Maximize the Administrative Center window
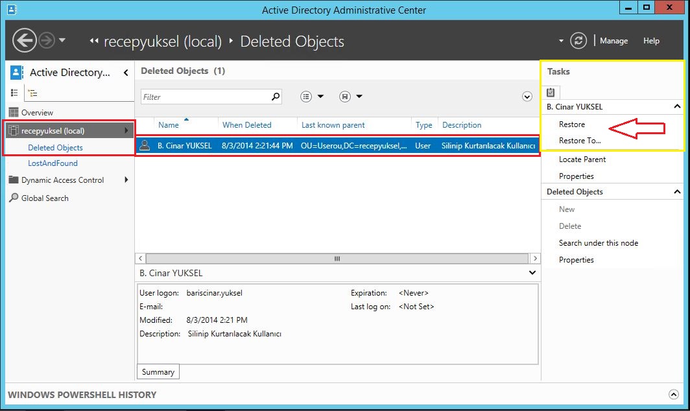The height and width of the screenshot is (411, 690). pos(646,8)
